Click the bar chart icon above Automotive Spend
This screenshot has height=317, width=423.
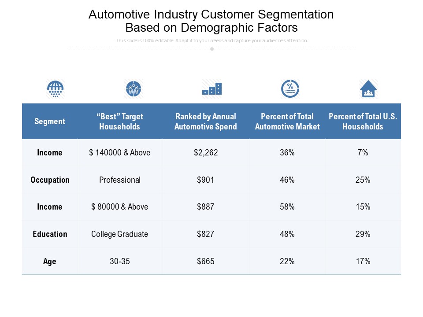pyautogui.click(x=212, y=88)
